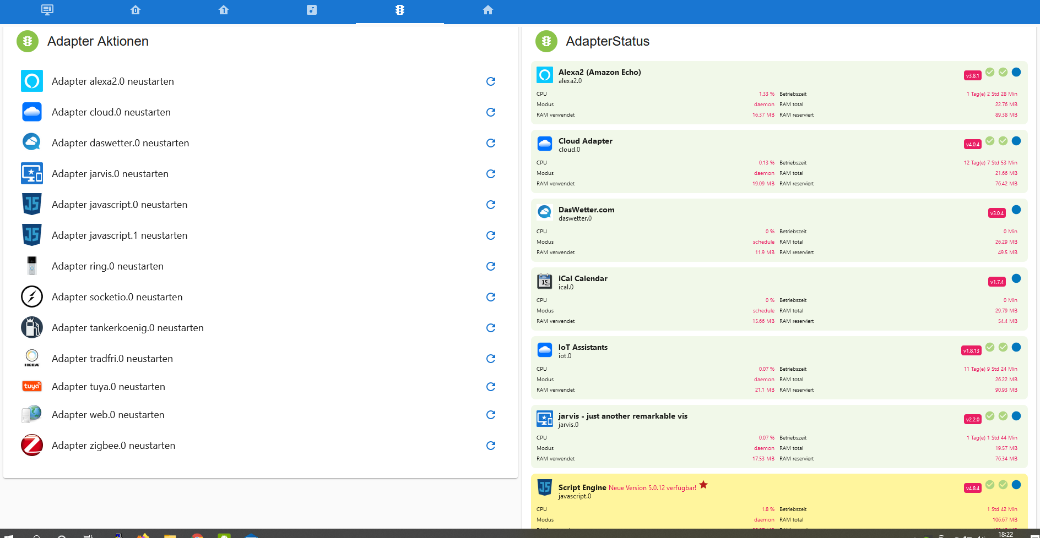Click the cloud.0 adapter logo in actions list
Viewport: 1040px width, 538px height.
[x=32, y=112]
